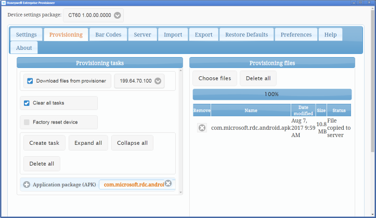The image size is (376, 218).
Task: Click the Aug 7, 2017 9:59 AM date
Action: pos(303,128)
